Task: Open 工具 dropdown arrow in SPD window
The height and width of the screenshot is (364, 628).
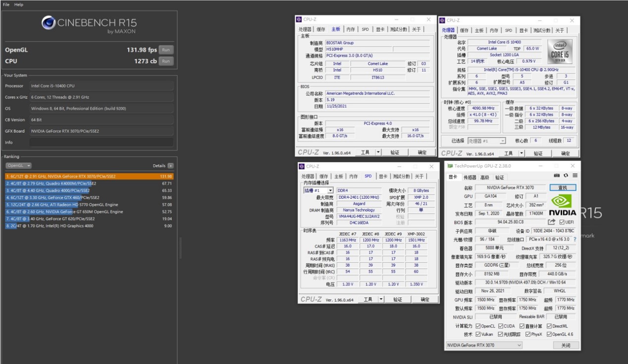Action: pyautogui.click(x=381, y=299)
